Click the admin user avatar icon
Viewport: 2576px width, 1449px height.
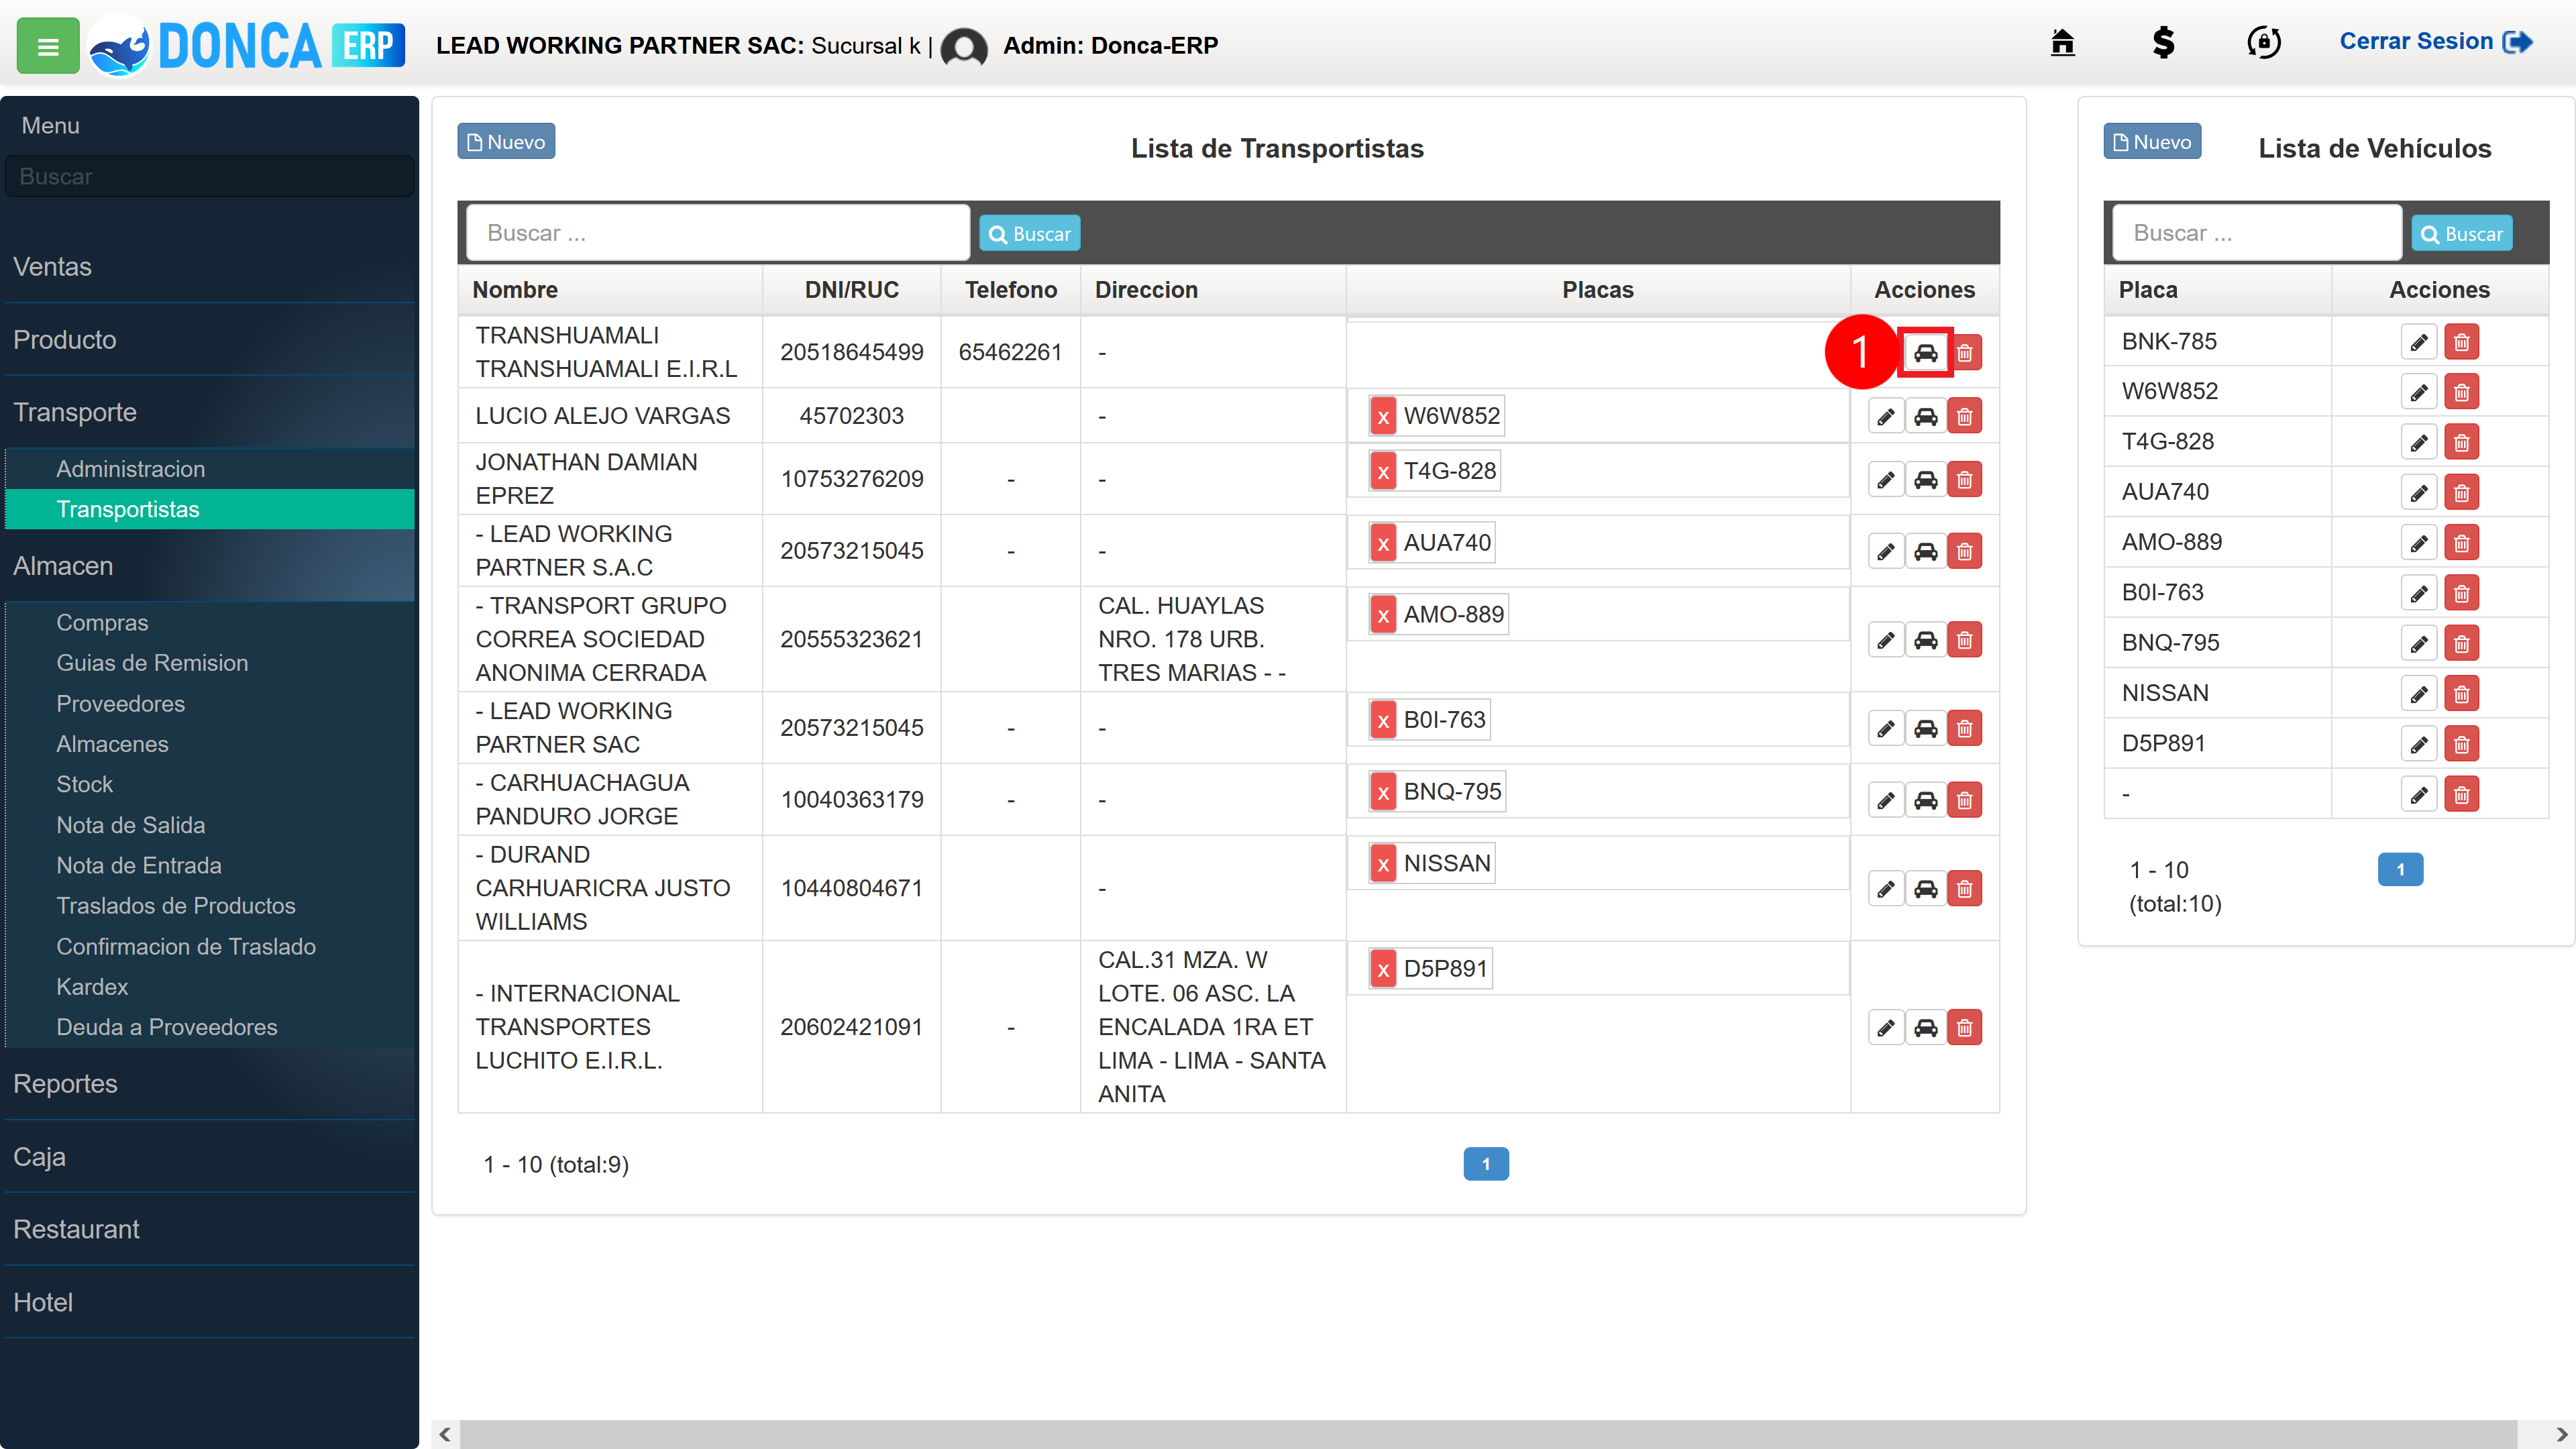pyautogui.click(x=964, y=46)
